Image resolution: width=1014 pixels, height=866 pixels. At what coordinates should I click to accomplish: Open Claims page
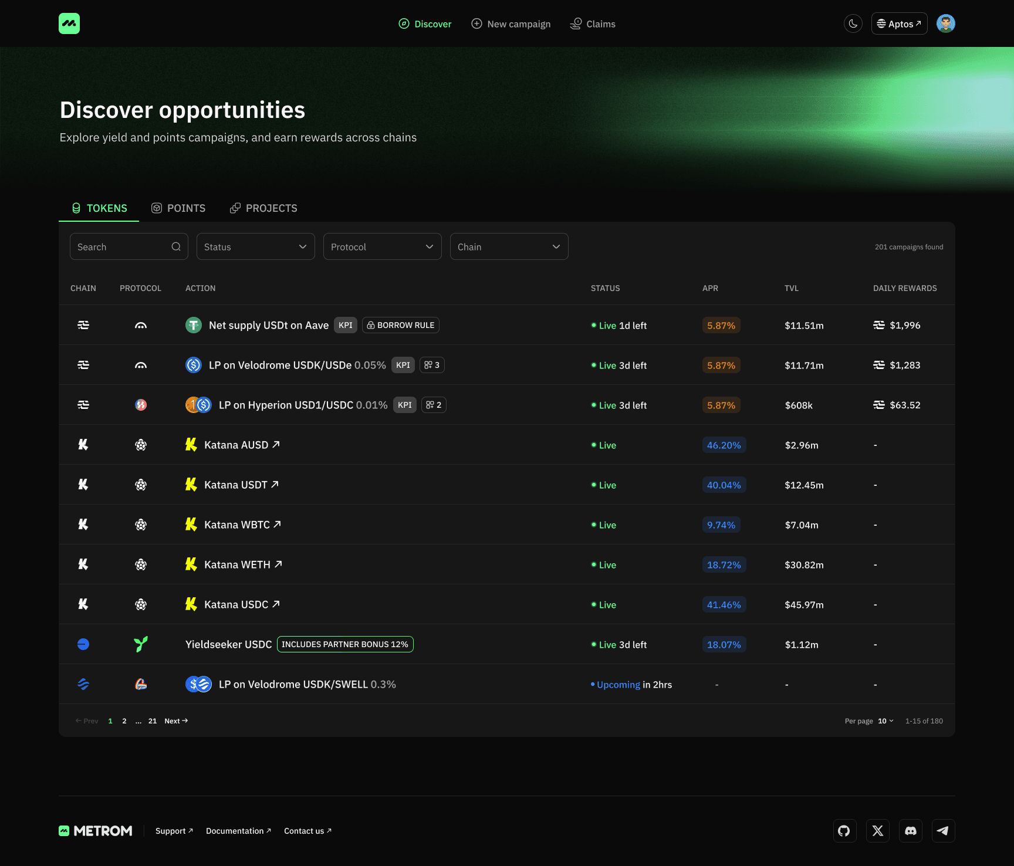click(x=593, y=24)
